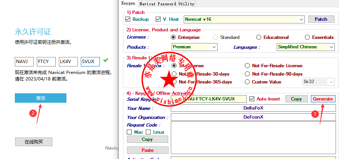Image resolution: width=339 pixels, height=159 pixels.
Task: Toggle the V. Host checkbox
Action: pos(158,19)
